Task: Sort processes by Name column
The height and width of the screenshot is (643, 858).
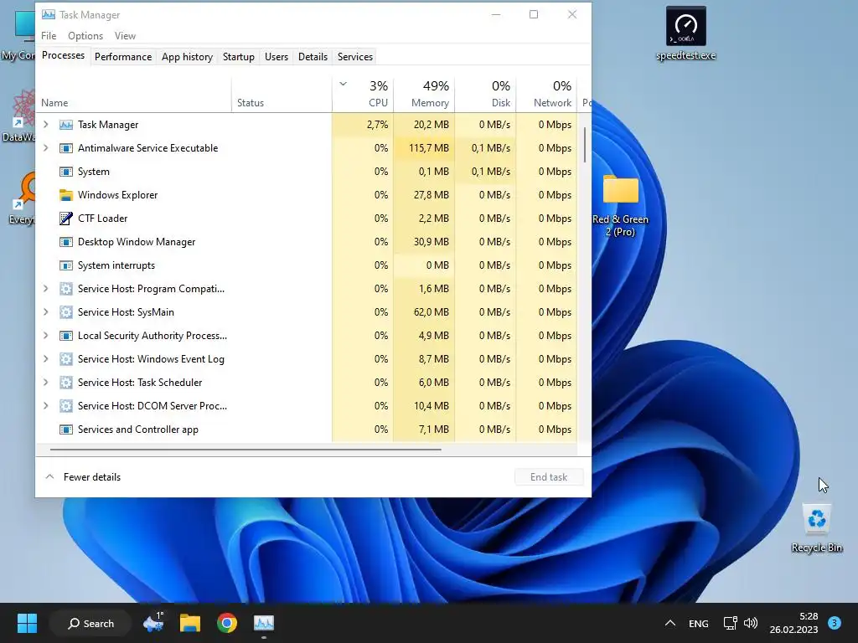Action: point(134,94)
